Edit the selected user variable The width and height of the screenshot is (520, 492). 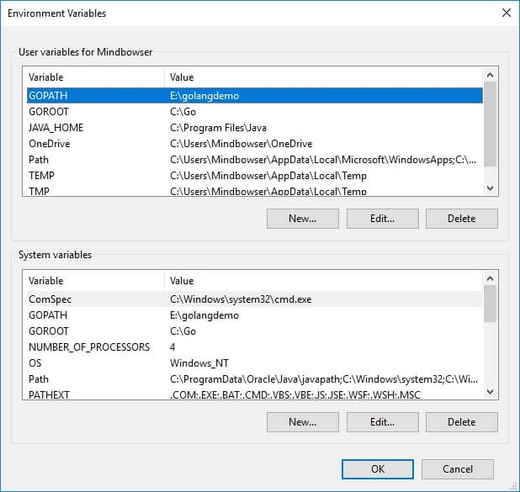pos(382,219)
